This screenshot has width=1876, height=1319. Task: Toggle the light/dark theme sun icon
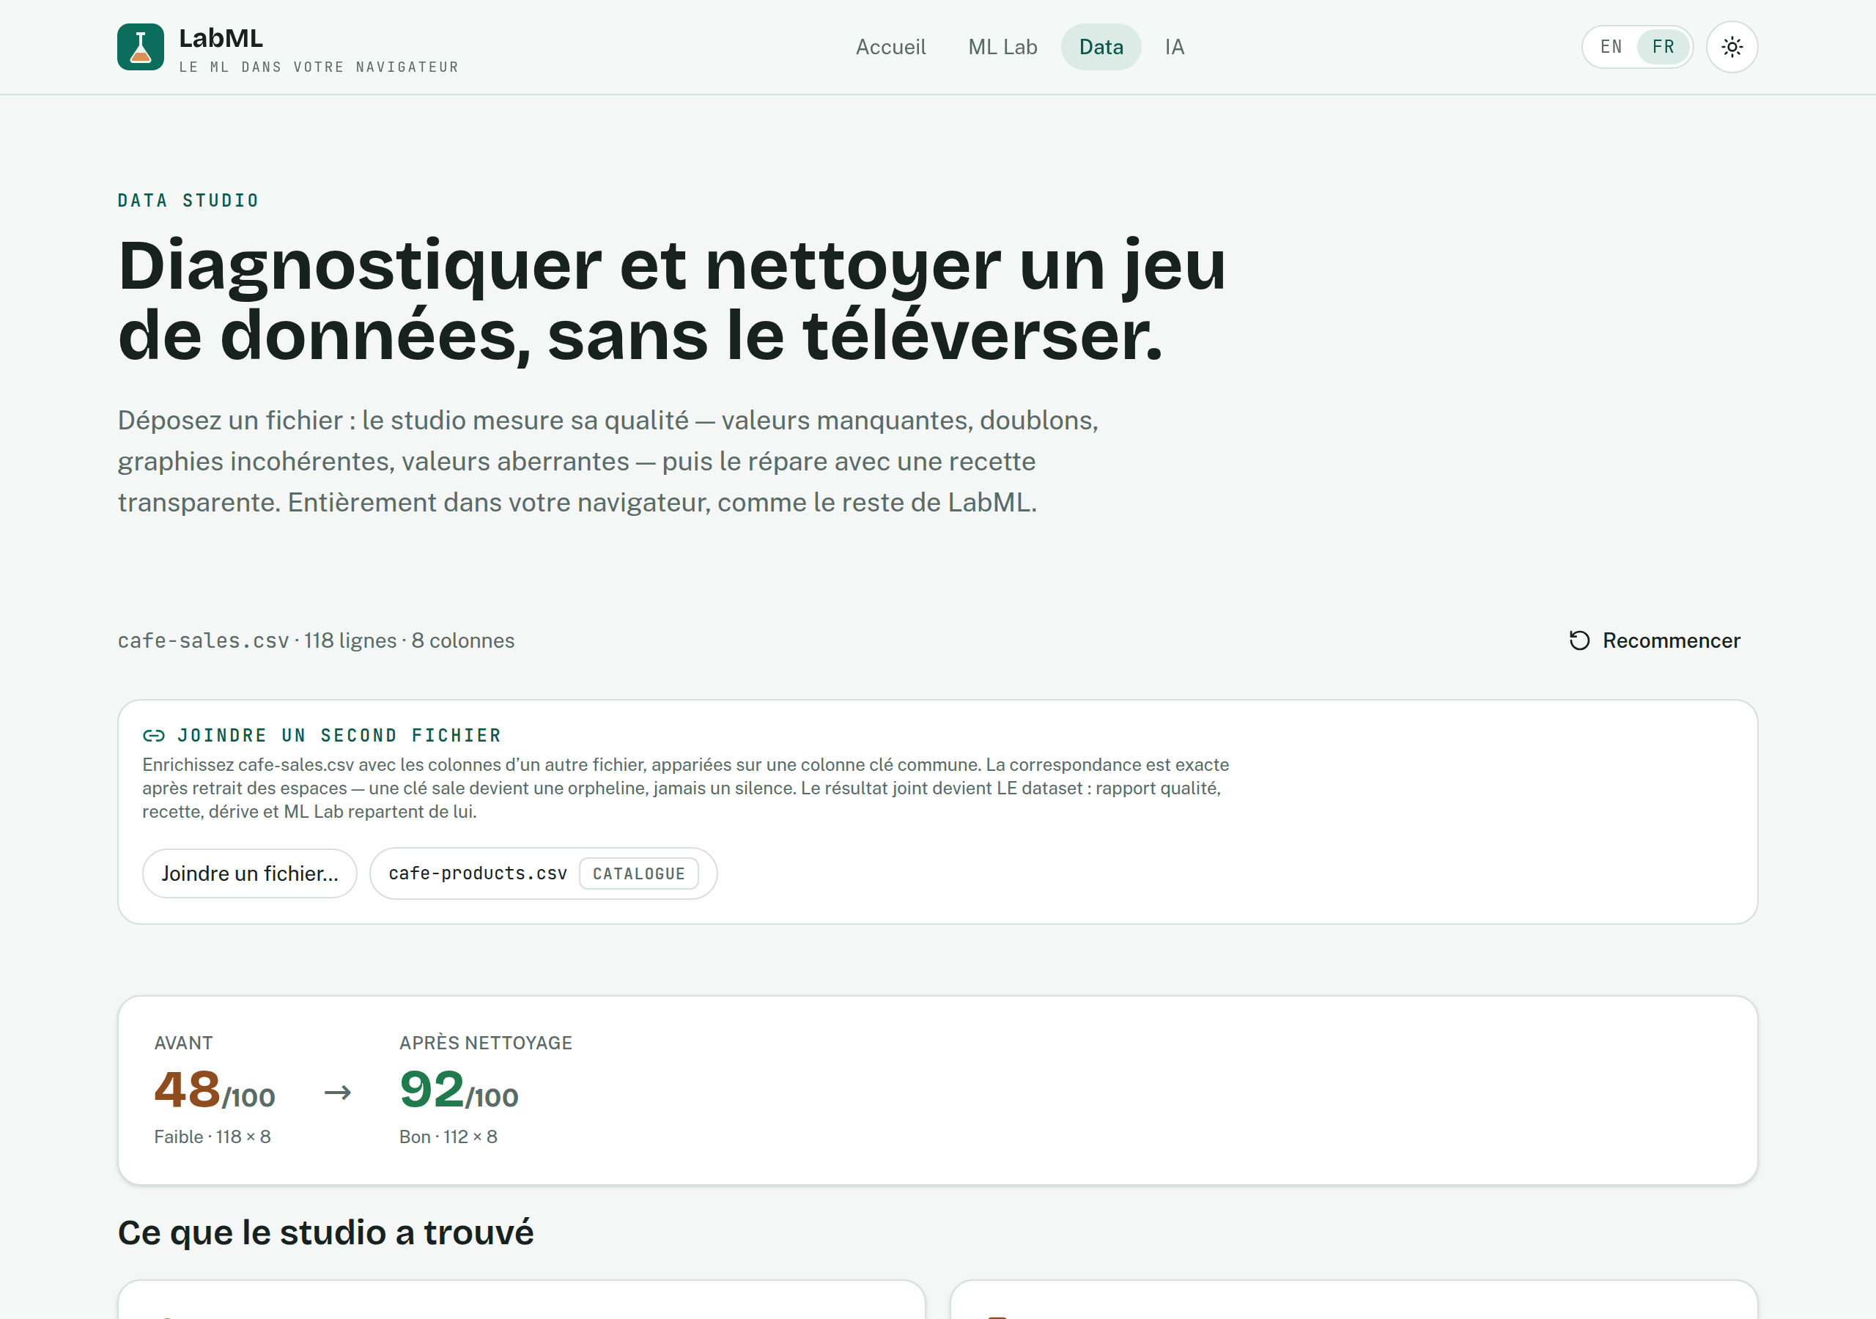click(x=1732, y=47)
